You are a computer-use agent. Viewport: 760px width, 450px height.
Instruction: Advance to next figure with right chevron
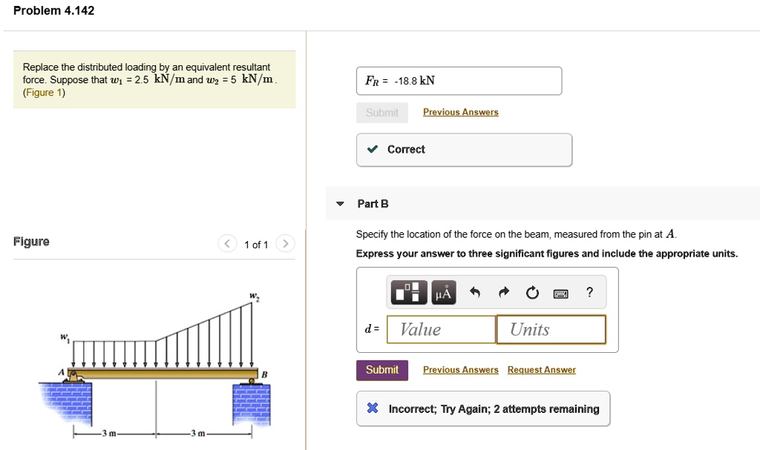click(x=285, y=243)
